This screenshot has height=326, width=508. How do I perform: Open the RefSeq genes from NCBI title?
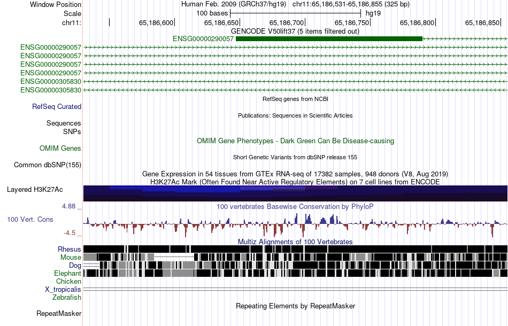click(x=295, y=99)
